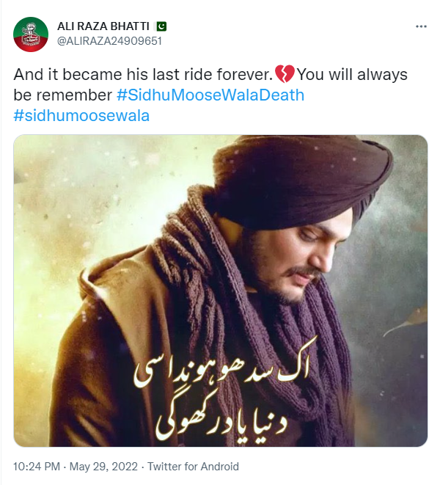Open the #SidhuMooseWalaDeath hashtag

(210, 95)
